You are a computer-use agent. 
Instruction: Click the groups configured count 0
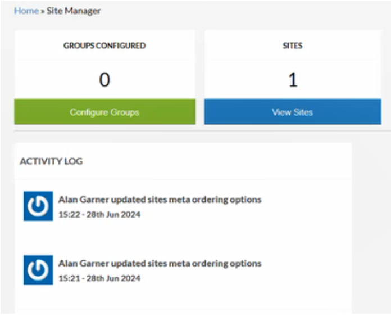104,80
